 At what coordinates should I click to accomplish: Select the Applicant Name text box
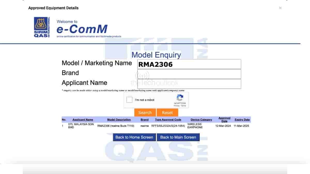pyautogui.click(x=189, y=84)
